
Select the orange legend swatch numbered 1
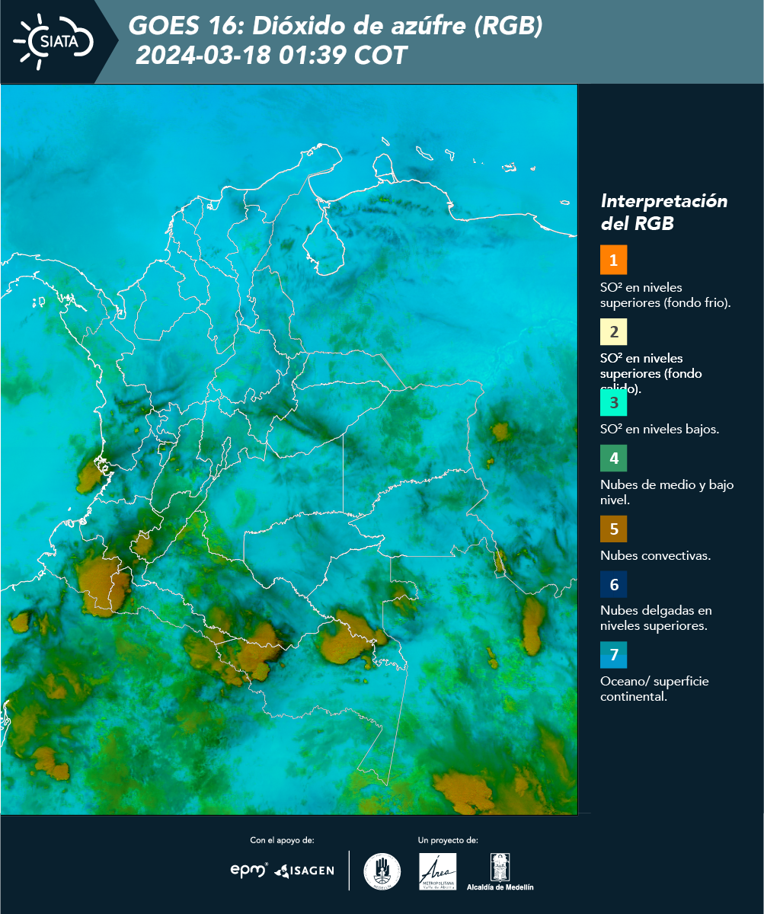coord(613,260)
